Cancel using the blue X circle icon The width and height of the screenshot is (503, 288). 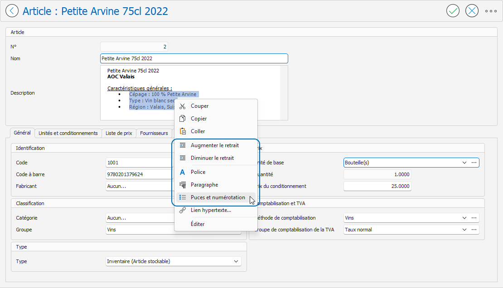point(472,11)
